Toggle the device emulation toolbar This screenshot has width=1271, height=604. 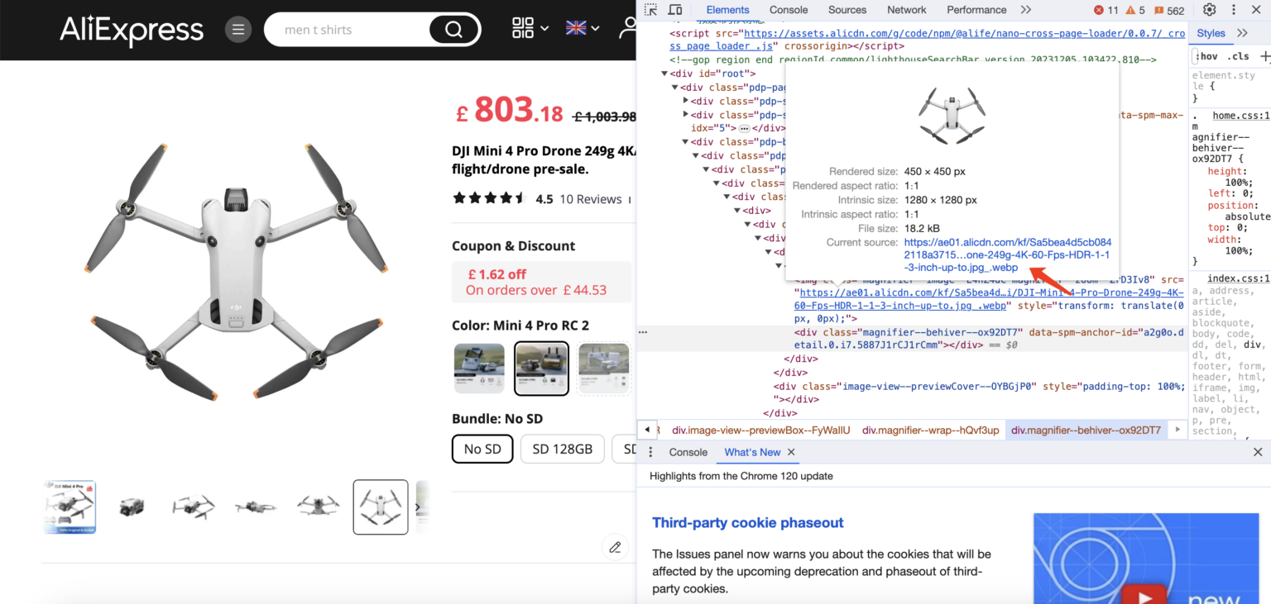(674, 9)
